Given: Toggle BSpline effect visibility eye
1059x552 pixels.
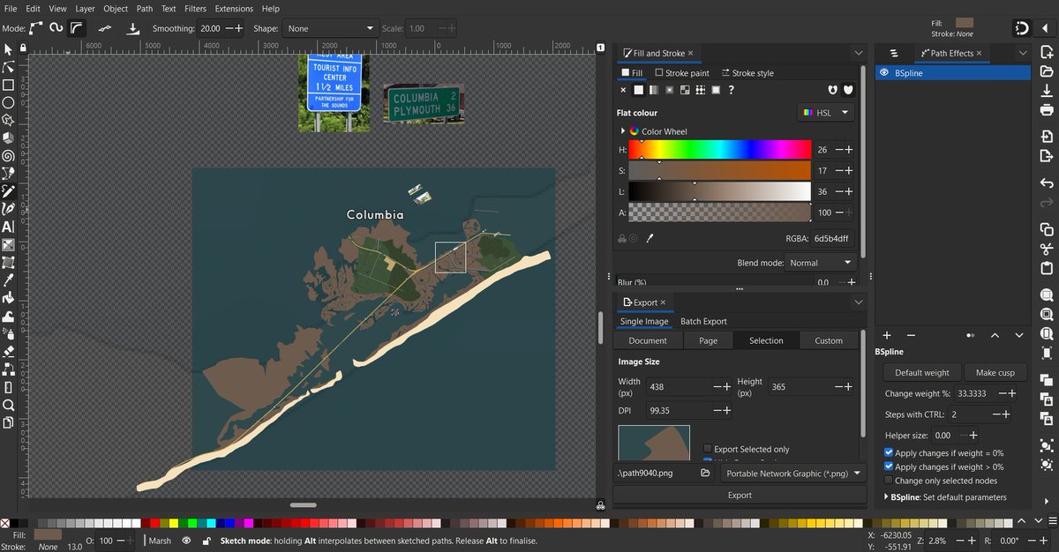Looking at the screenshot, I should (x=883, y=73).
